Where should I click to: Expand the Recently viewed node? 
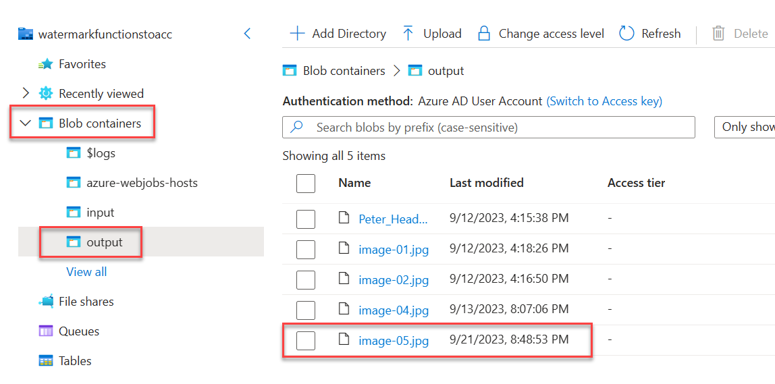[26, 93]
